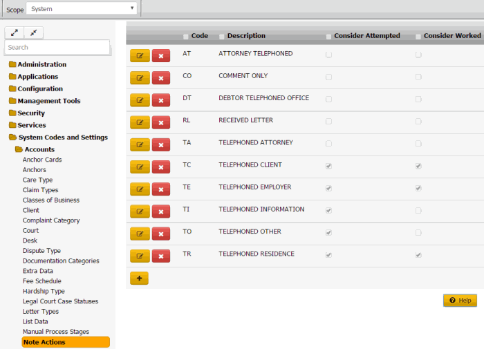Select Letter Types in the tree

[x=41, y=312]
